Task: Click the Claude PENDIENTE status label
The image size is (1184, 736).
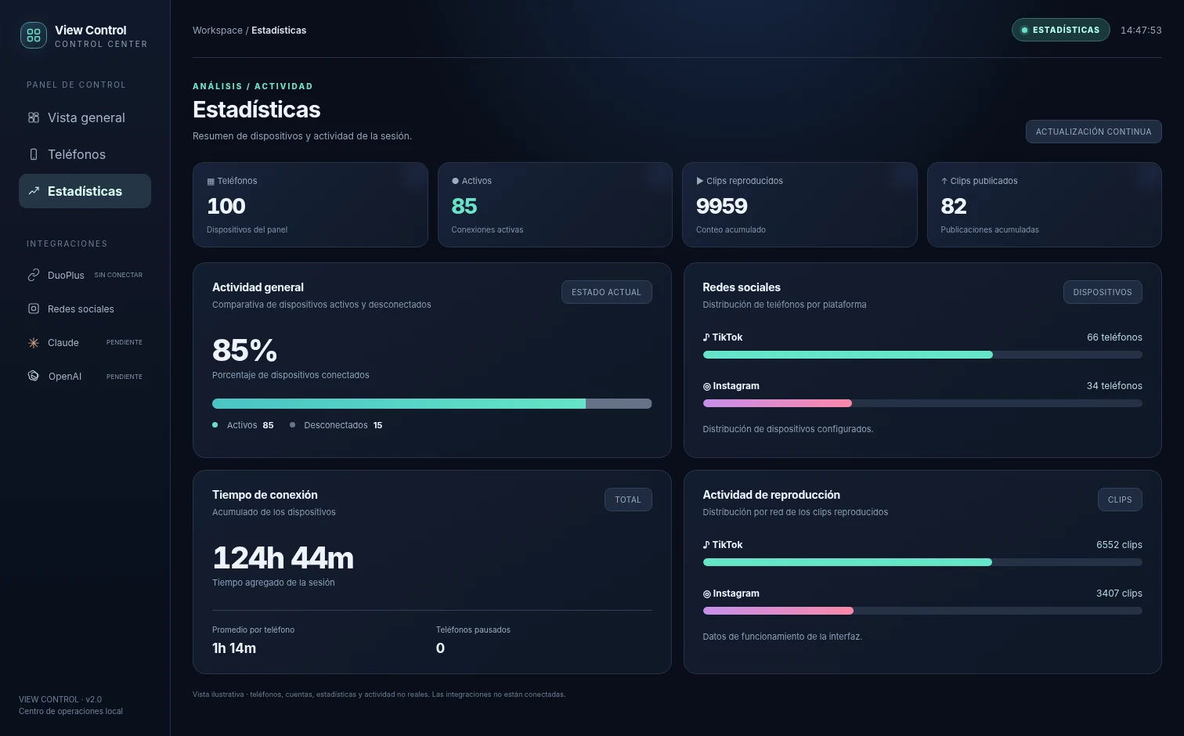Action: click(125, 343)
